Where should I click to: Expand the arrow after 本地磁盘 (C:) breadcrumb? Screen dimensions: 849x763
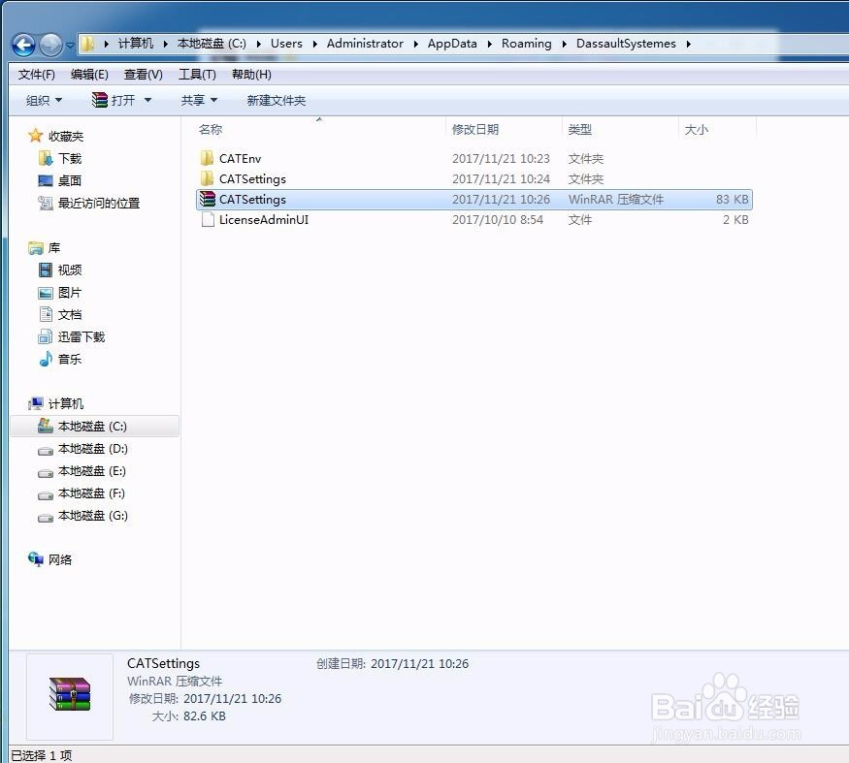coord(258,44)
